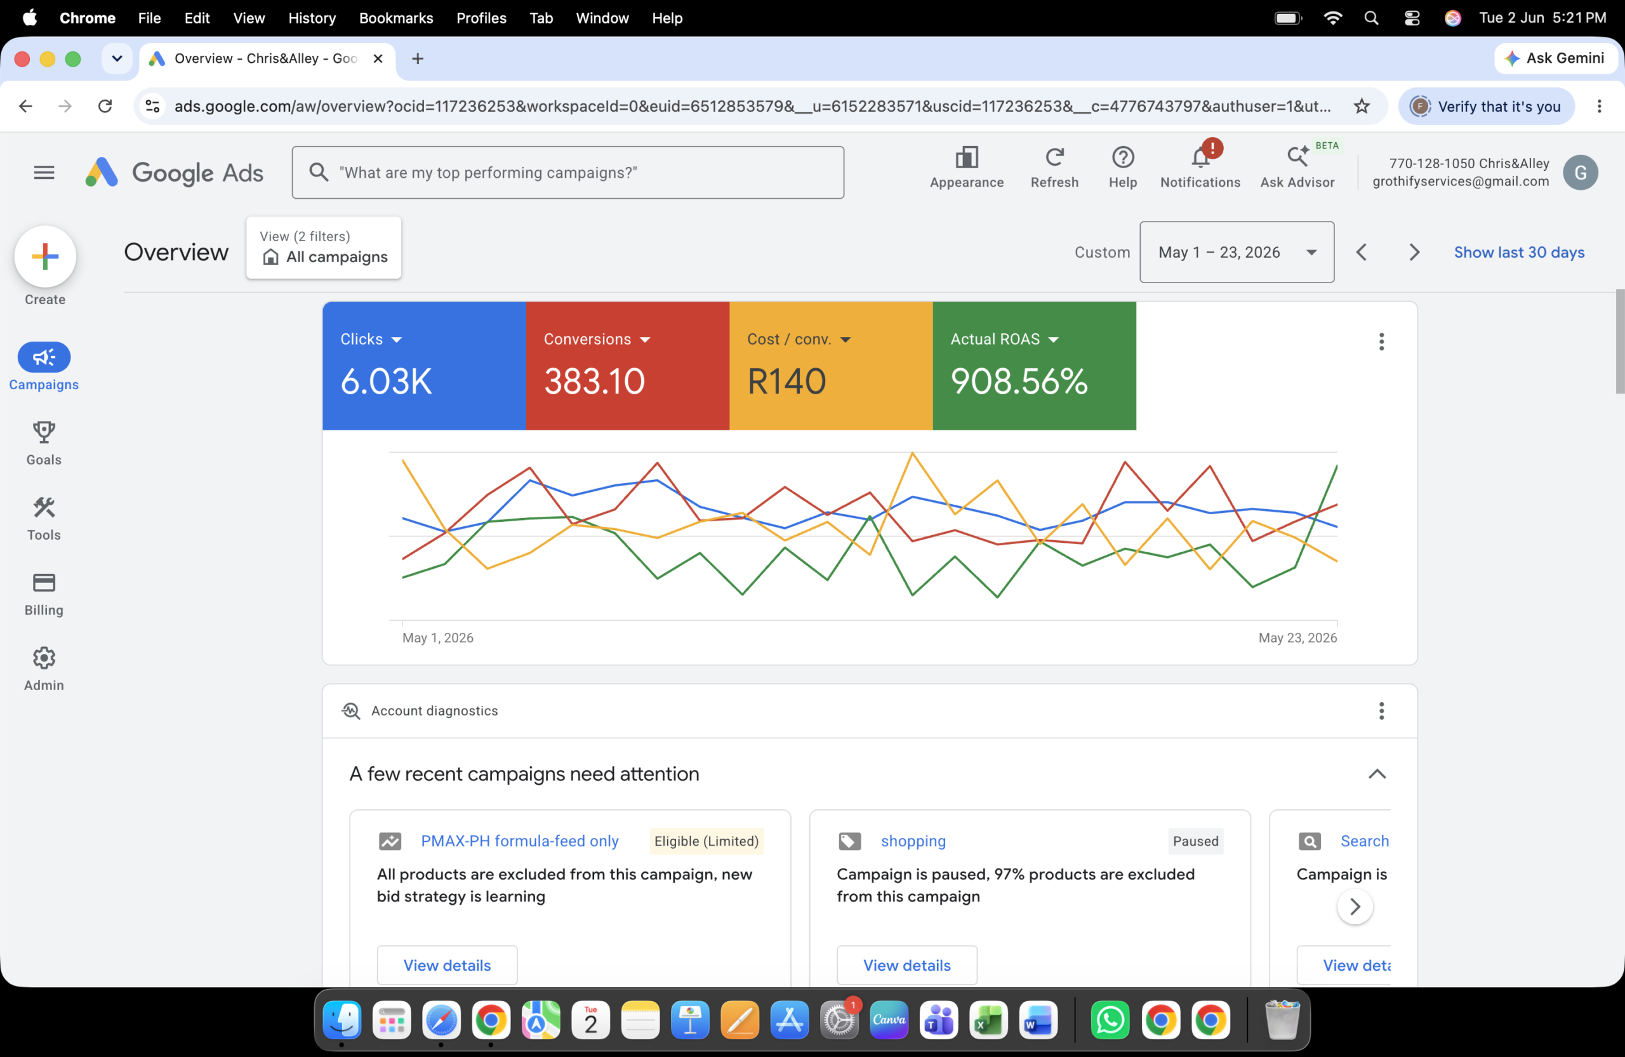The image size is (1625, 1057).
Task: Open WhatsApp from the Dock
Action: pos(1110,1020)
